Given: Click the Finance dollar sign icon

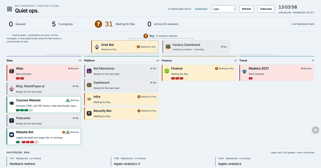Looking at the screenshot, I should [167, 71].
